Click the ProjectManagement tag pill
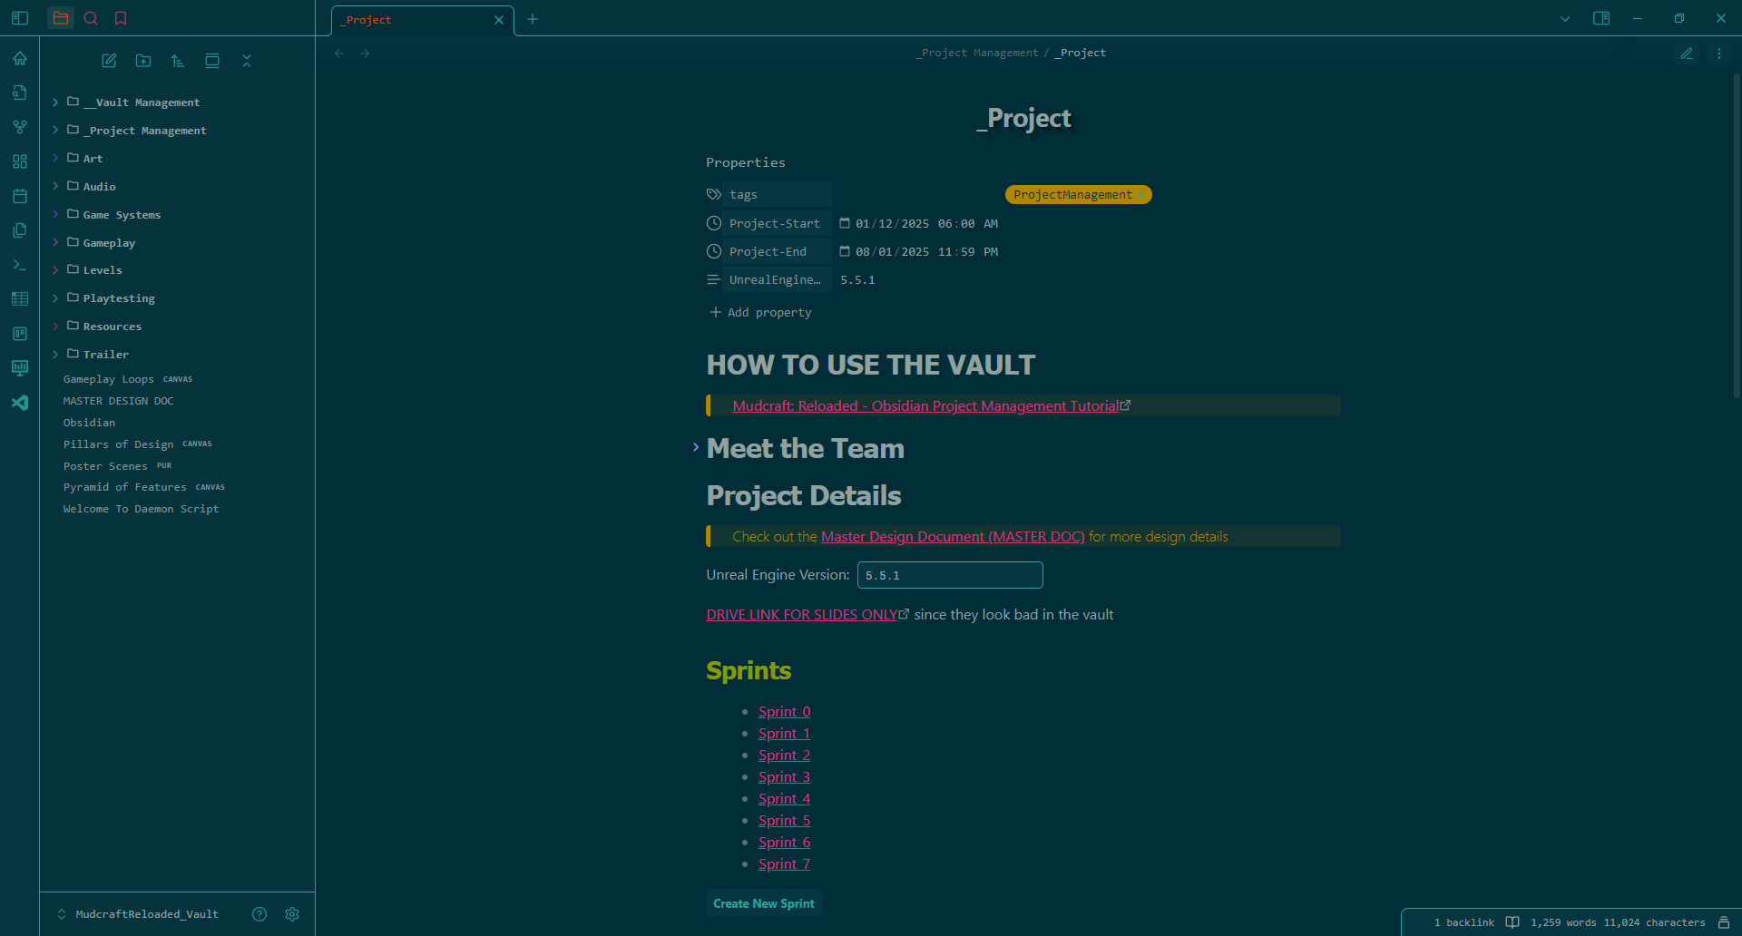Image resolution: width=1742 pixels, height=936 pixels. click(x=1073, y=195)
